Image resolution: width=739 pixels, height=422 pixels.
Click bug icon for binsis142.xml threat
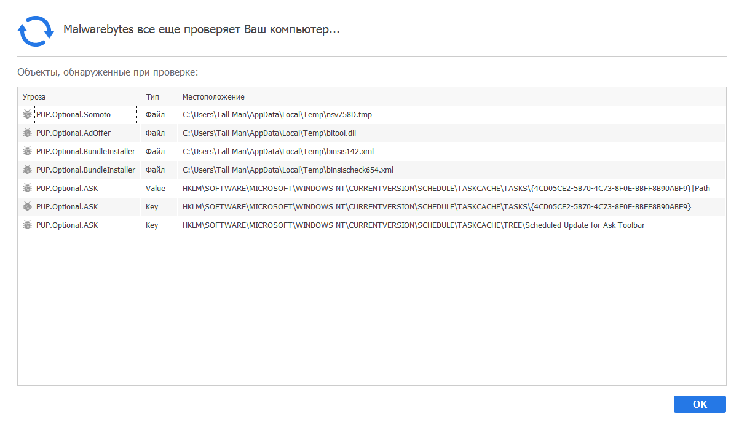pos(27,151)
